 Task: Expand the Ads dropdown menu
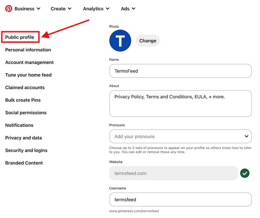point(128,9)
